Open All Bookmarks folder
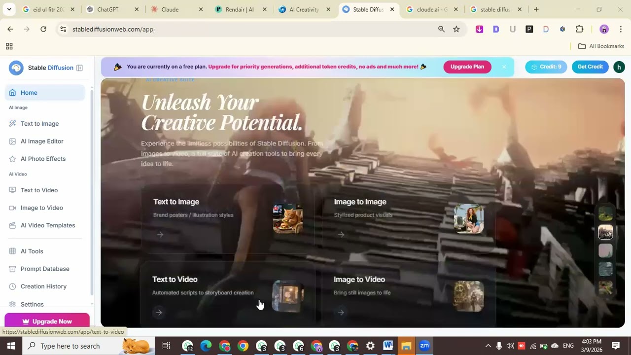This screenshot has height=355, width=631. 601,46
